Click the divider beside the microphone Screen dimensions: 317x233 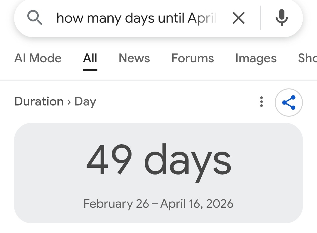260,18
